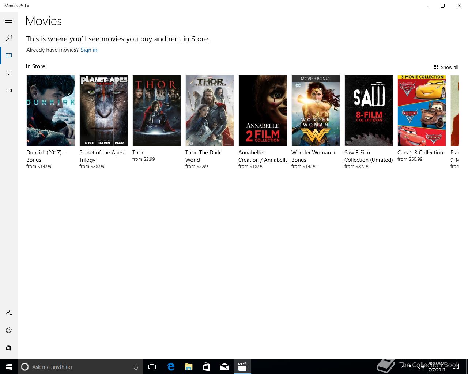Screen dimensions: 468x374
Task: Open File Explorer from the taskbar
Action: (188, 367)
